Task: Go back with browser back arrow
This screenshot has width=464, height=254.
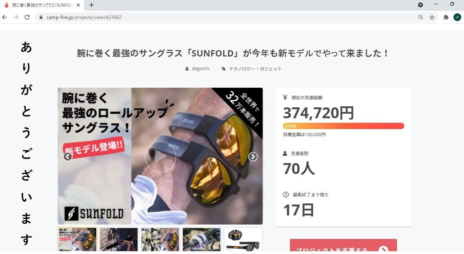Action: [5, 17]
